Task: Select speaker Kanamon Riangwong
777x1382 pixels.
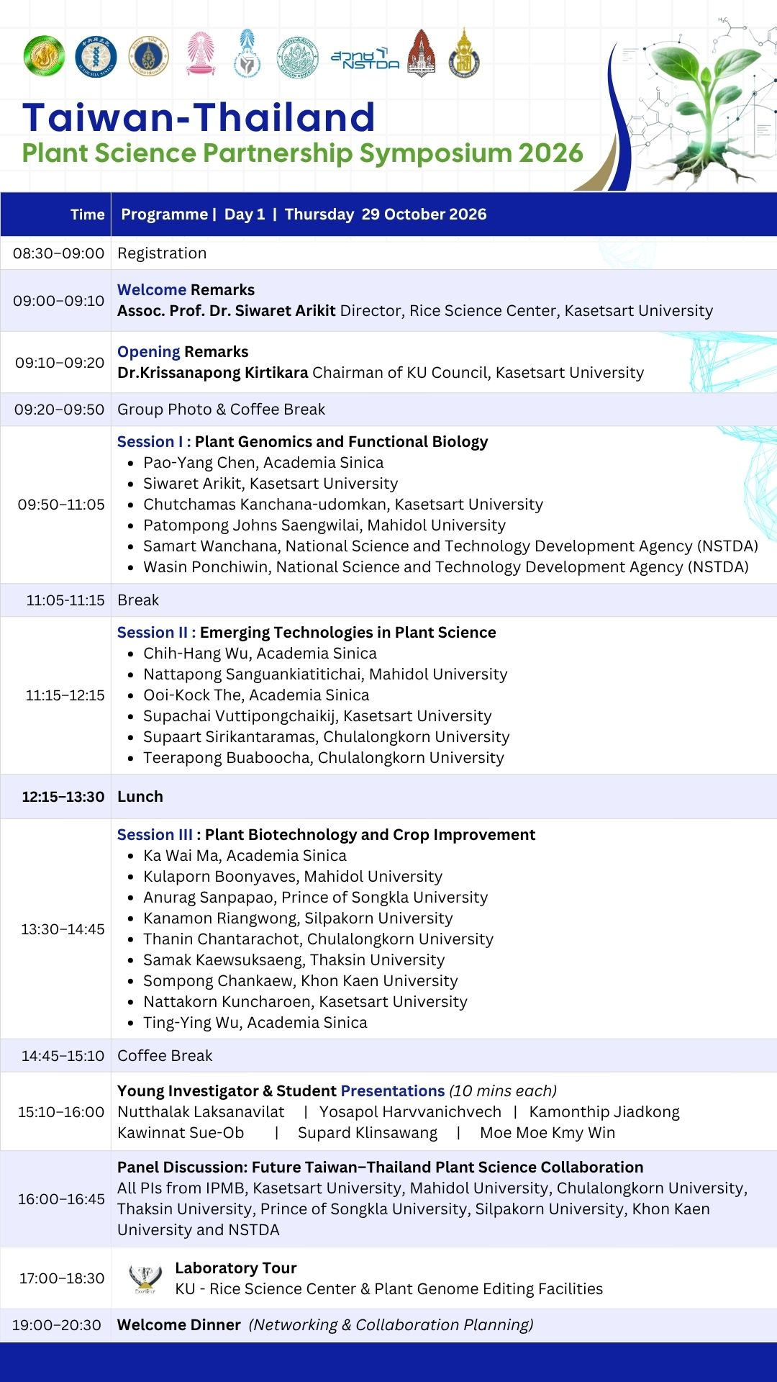Action: [298, 918]
